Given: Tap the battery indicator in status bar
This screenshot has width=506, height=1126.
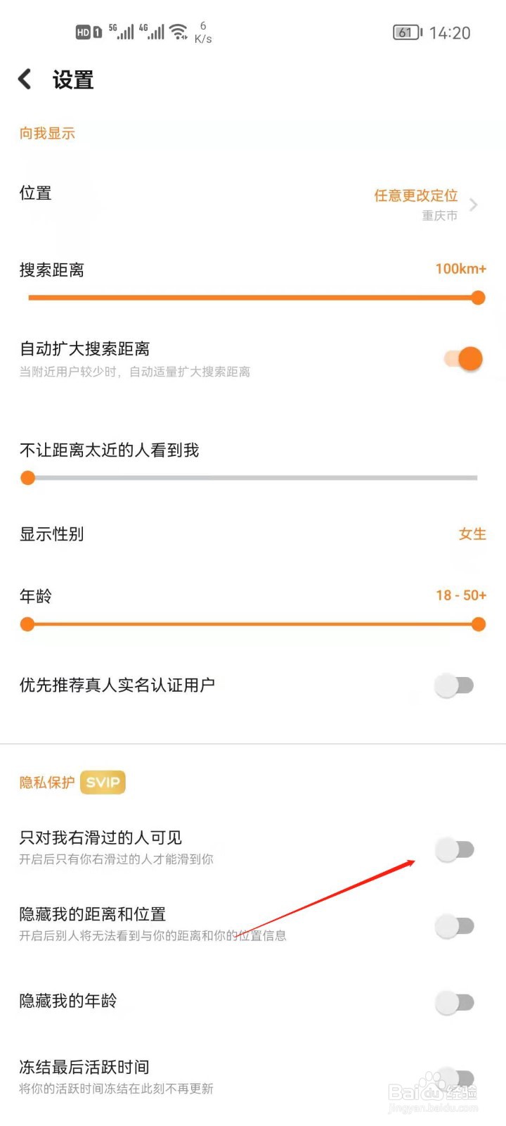Looking at the screenshot, I should [408, 32].
